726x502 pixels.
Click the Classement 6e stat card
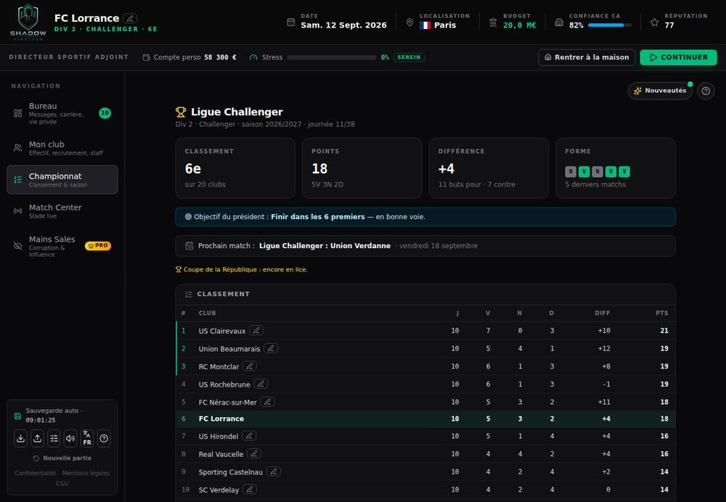pyautogui.click(x=235, y=168)
